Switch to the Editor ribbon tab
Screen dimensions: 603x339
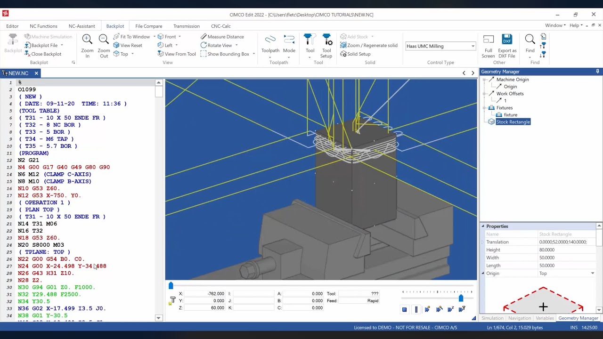pyautogui.click(x=12, y=26)
